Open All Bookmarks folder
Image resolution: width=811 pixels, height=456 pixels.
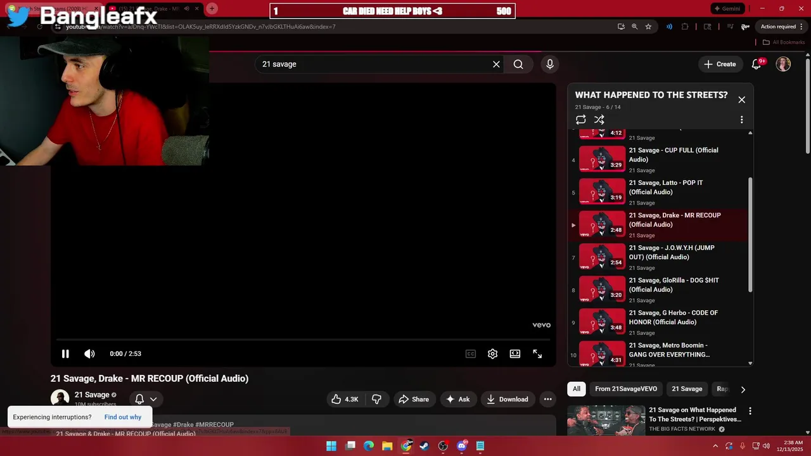click(x=784, y=42)
